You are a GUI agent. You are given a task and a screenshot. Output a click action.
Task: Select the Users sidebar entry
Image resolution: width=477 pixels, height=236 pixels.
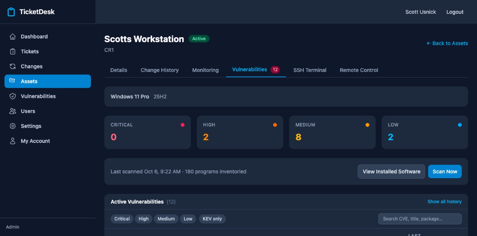point(48,111)
